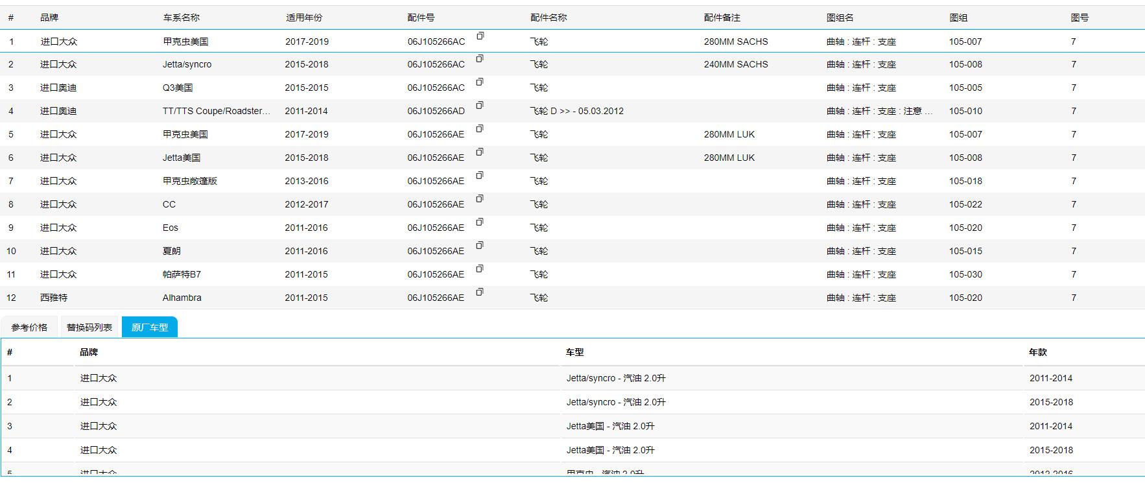Click the 配件号 column header
The height and width of the screenshot is (485, 1145).
tap(421, 18)
